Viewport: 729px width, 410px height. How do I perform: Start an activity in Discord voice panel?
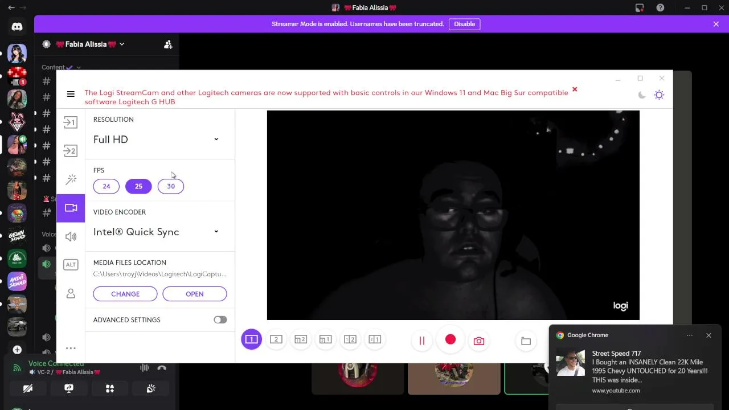click(x=110, y=388)
